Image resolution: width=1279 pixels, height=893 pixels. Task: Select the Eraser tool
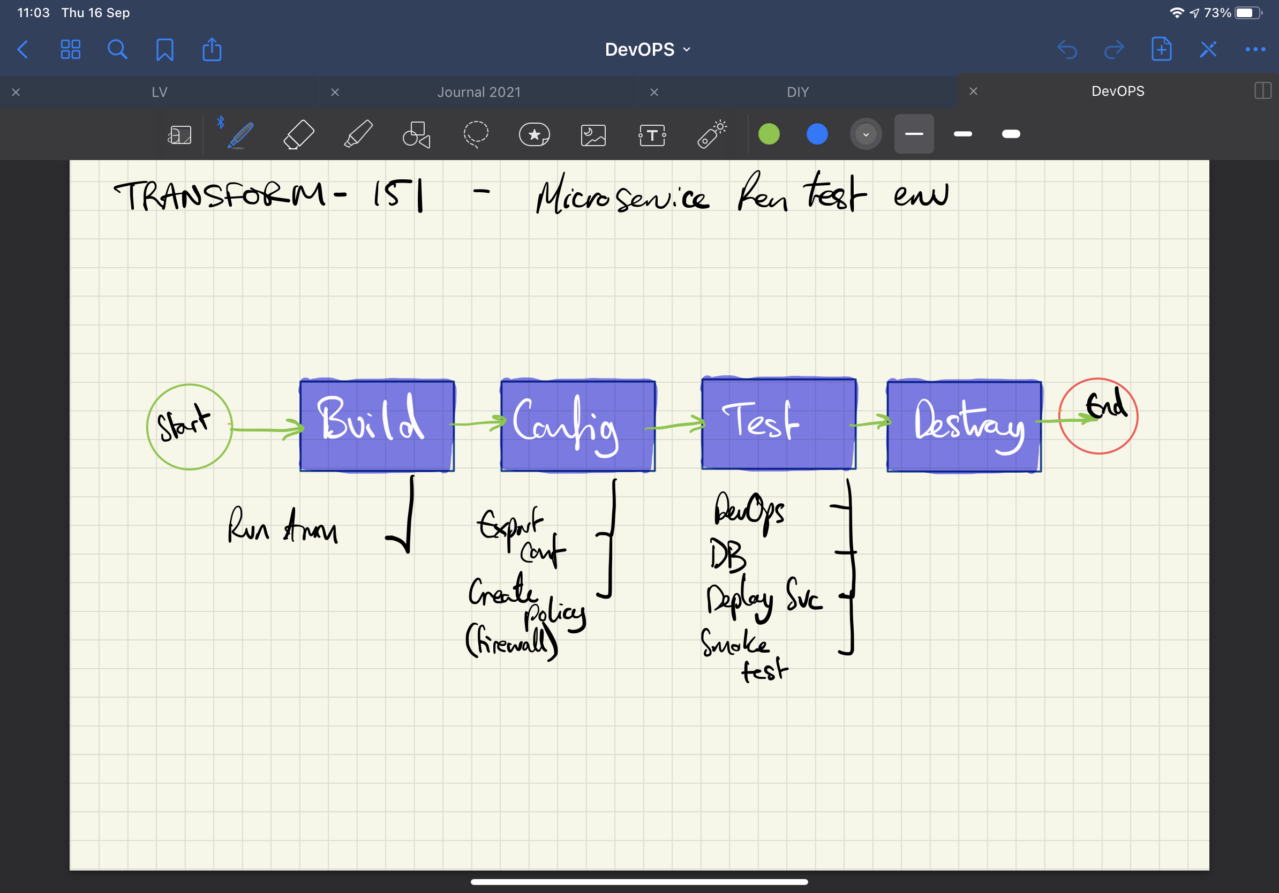299,135
